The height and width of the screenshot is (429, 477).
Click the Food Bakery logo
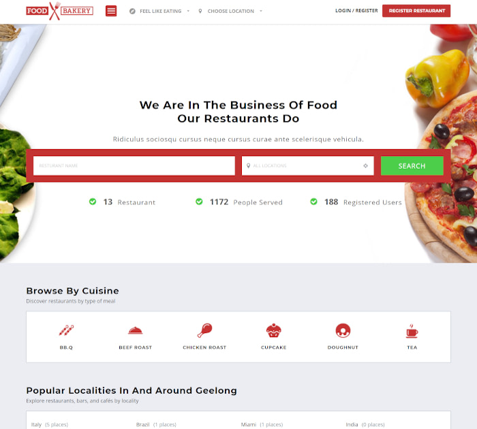click(x=60, y=11)
